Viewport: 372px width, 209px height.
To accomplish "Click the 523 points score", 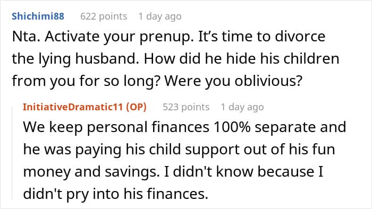I will [x=186, y=107].
